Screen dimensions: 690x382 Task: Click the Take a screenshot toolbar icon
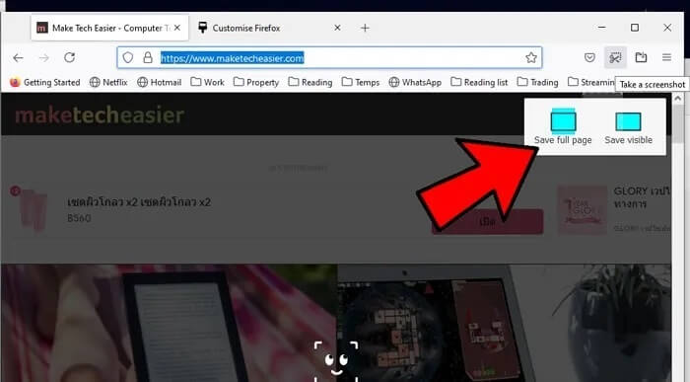coord(615,57)
